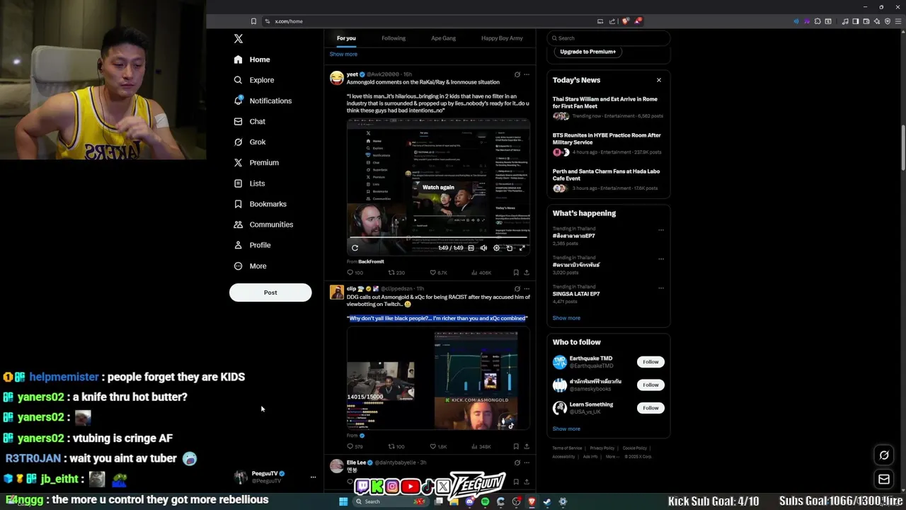The height and width of the screenshot is (510, 906).
Task: Click Grok icon on clip's post
Action: 517,289
